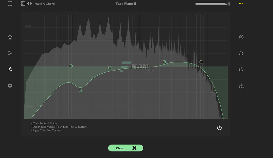Go to previous preset arrow
This screenshot has height=158, width=273.
(x=28, y=4)
